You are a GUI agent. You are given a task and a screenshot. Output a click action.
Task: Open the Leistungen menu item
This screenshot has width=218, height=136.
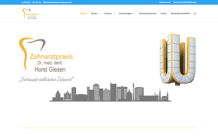coord(125,13)
